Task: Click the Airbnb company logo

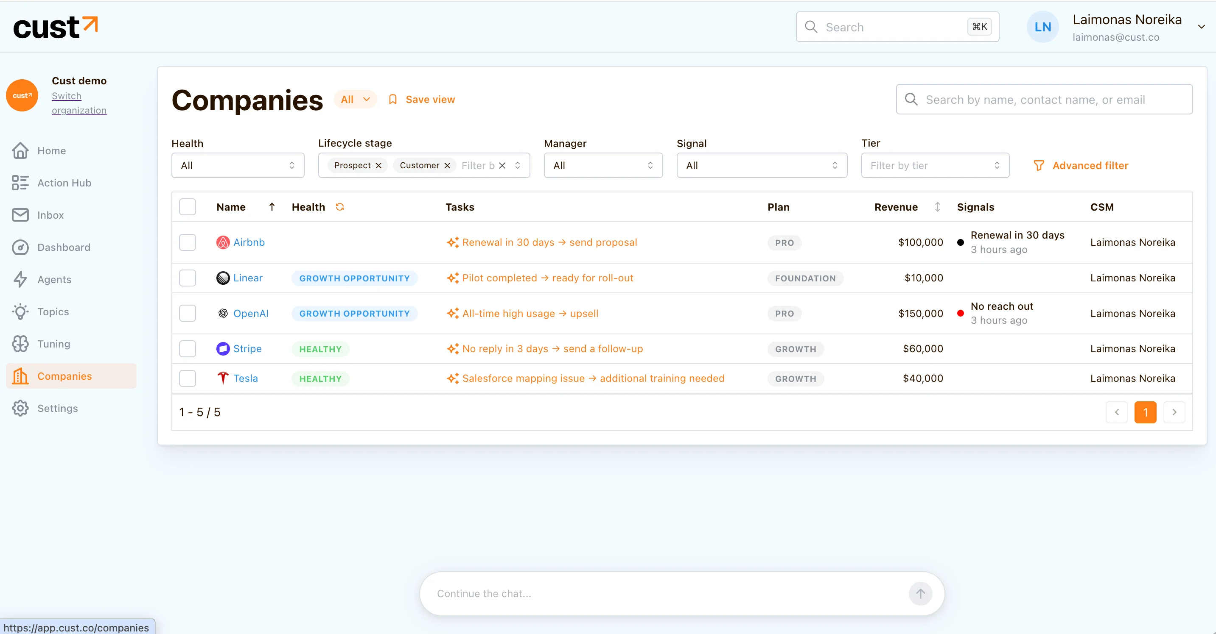Action: pyautogui.click(x=223, y=242)
